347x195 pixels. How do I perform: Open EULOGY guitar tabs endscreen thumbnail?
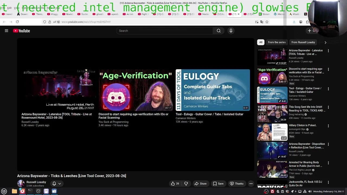click(213, 90)
